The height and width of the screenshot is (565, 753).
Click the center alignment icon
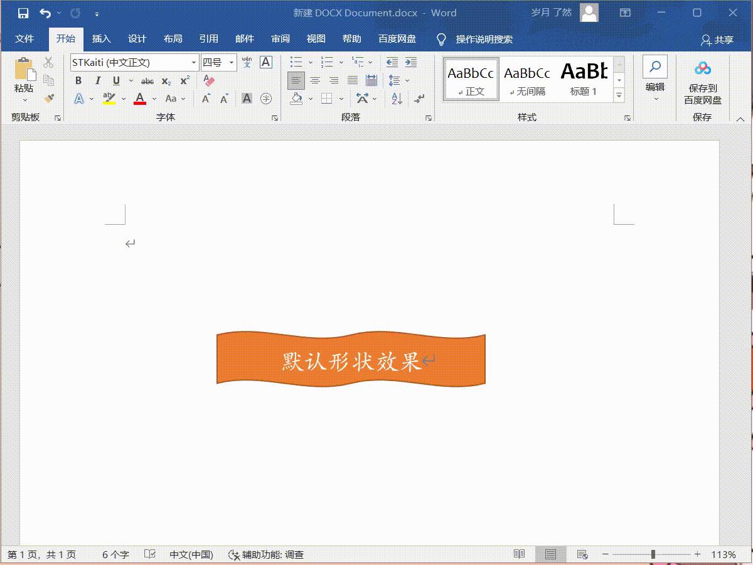point(314,80)
